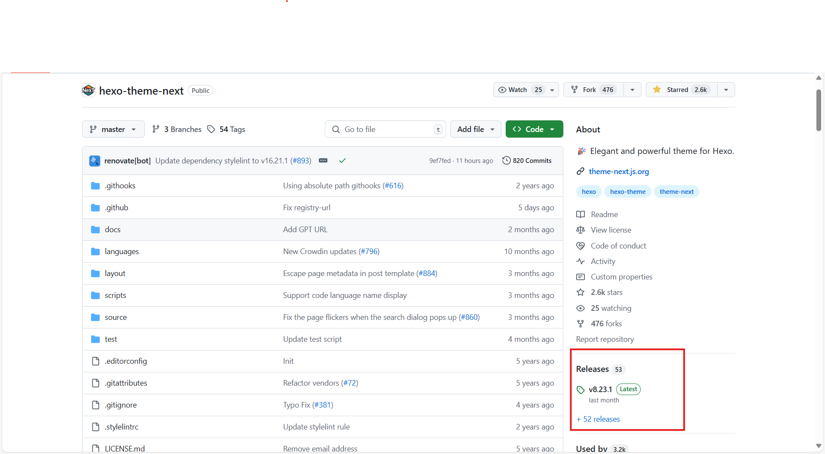Click the hexo-theme-next repository avatar icon
The height and width of the screenshot is (454, 825).
click(x=89, y=90)
